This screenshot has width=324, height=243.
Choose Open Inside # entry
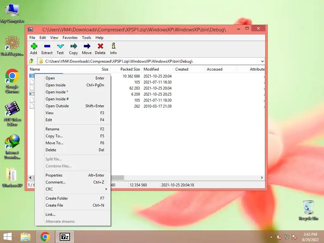73,99
